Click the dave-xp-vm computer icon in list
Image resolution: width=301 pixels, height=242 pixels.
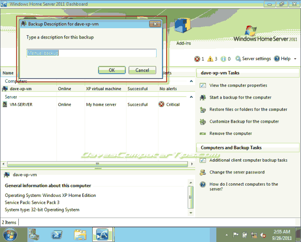[5, 89]
